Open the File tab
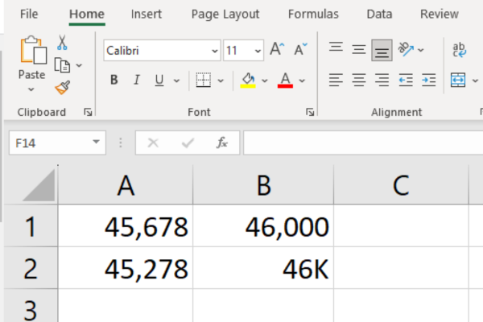This screenshot has height=322, width=483. coord(29,14)
